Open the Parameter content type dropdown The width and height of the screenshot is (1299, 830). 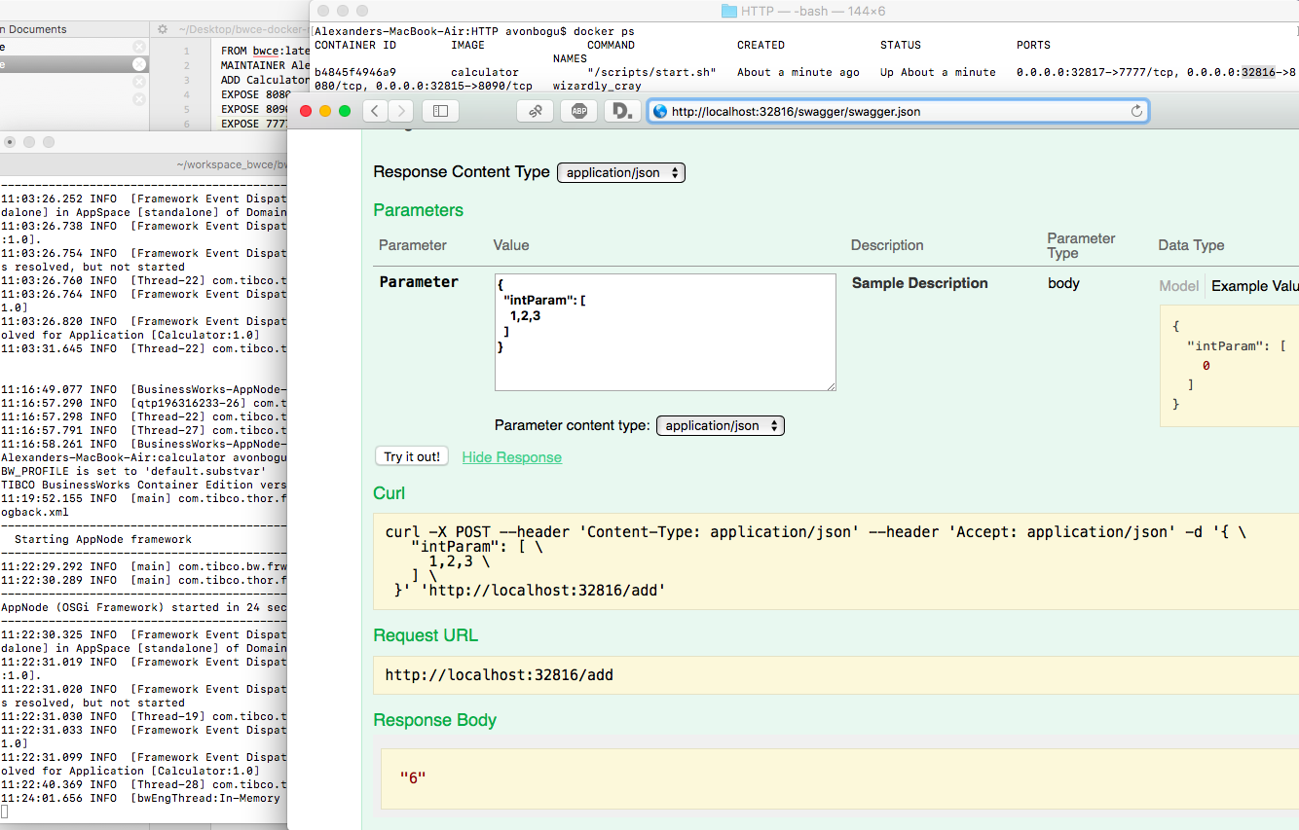coord(720,425)
